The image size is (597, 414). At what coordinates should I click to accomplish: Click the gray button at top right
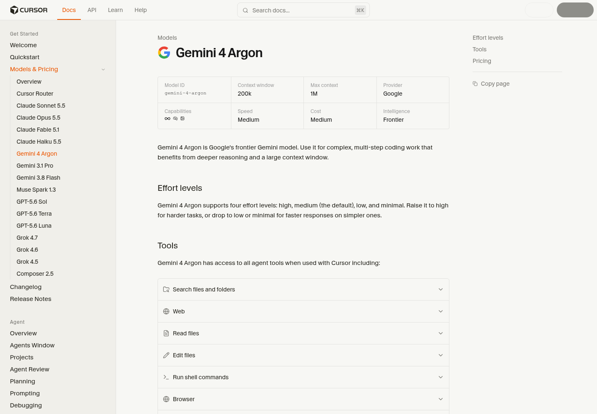tap(575, 10)
